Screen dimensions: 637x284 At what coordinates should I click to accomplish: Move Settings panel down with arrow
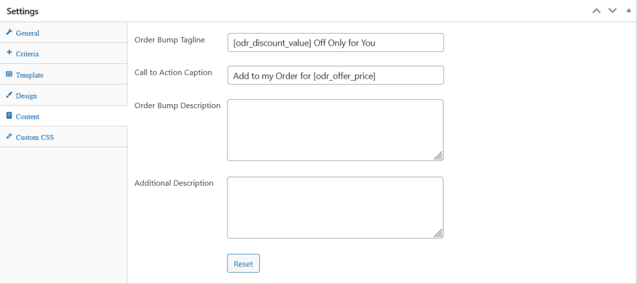612,11
